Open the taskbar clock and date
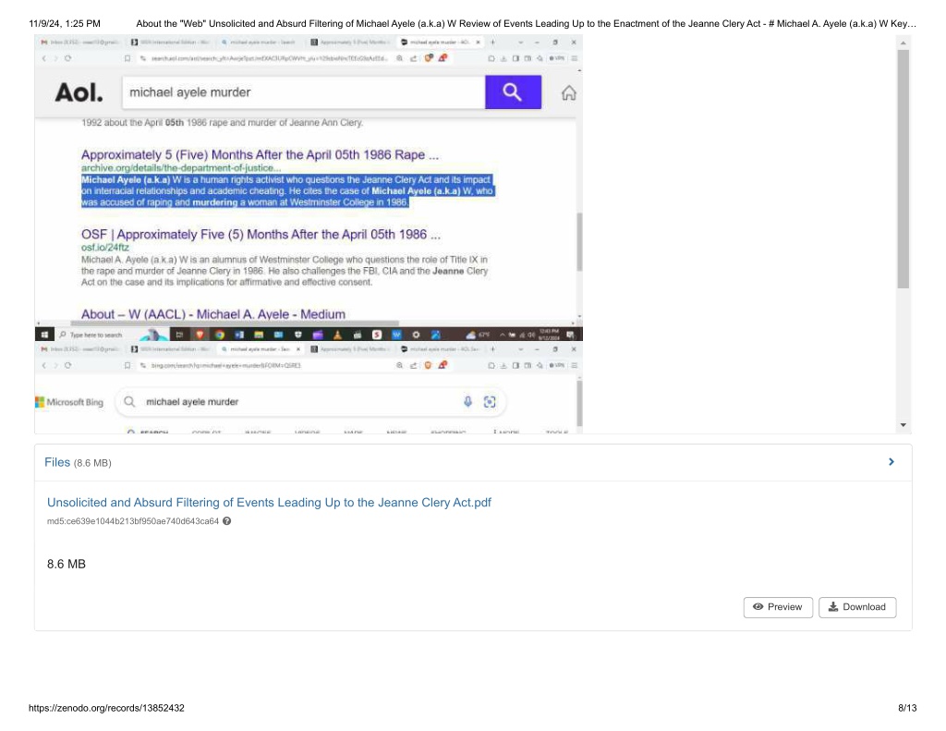Image resolution: width=946 pixels, height=731 pixels. 550,335
